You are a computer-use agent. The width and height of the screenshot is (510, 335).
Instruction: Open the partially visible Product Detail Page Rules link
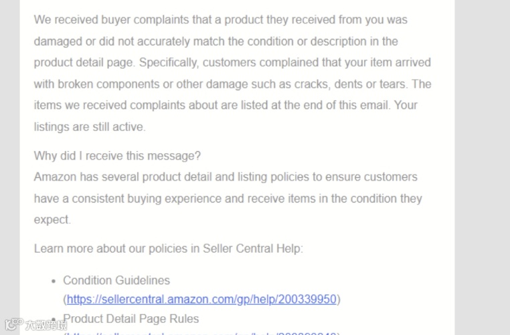tap(201, 333)
